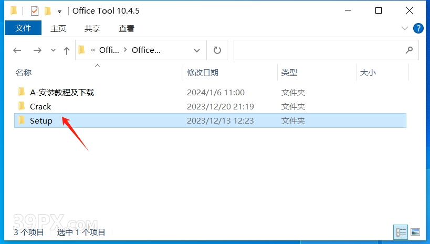Click the Crack folder icon
The image size is (430, 244).
pos(22,106)
